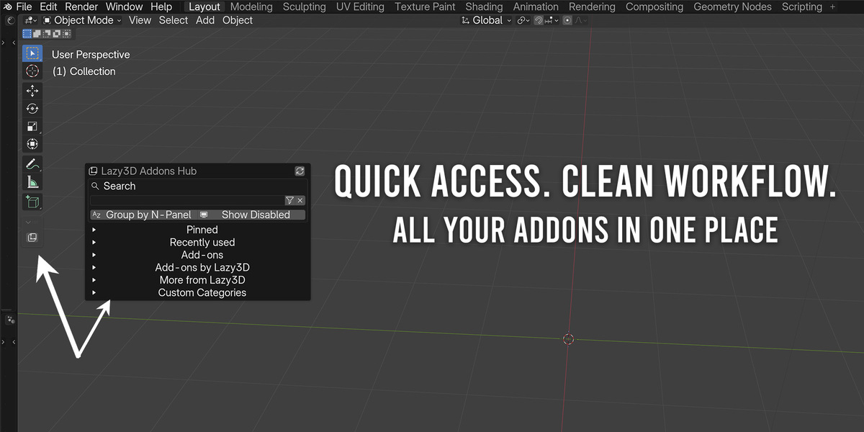Image resolution: width=864 pixels, height=432 pixels.
Task: Open the Lazy3D Addons Hub toolbar icon
Action: point(32,238)
